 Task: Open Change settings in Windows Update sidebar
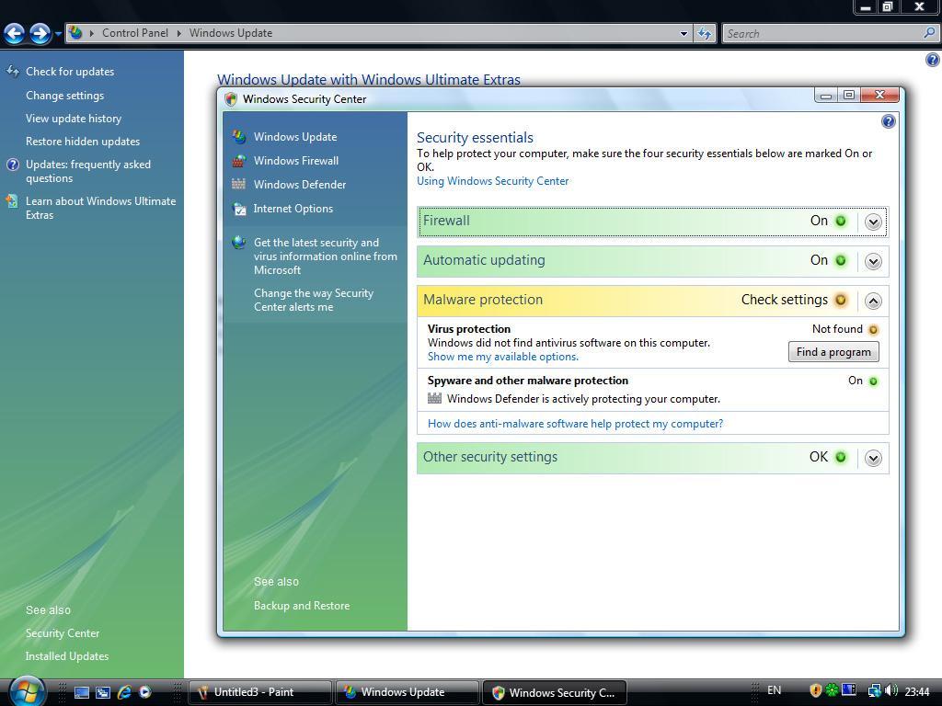pyautogui.click(x=65, y=96)
